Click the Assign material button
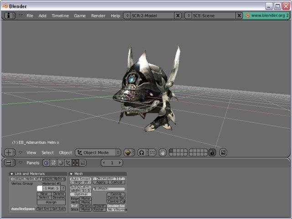This screenshot has height=219, width=292. [x=51, y=202]
